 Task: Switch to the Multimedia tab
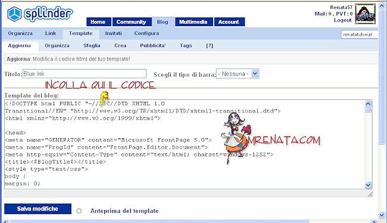point(193,22)
